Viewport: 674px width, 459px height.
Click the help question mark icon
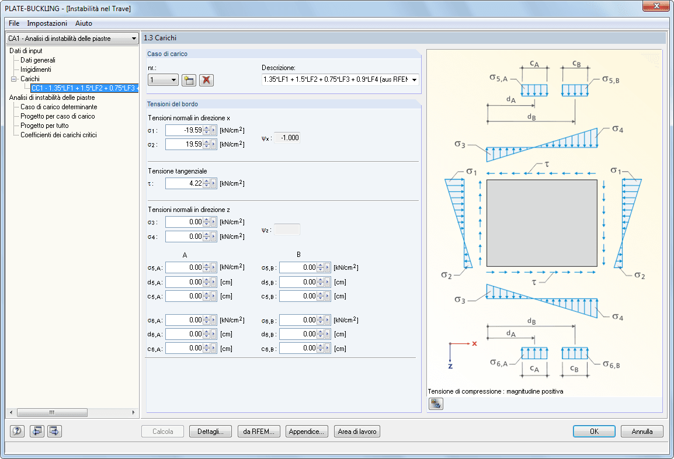point(17,432)
